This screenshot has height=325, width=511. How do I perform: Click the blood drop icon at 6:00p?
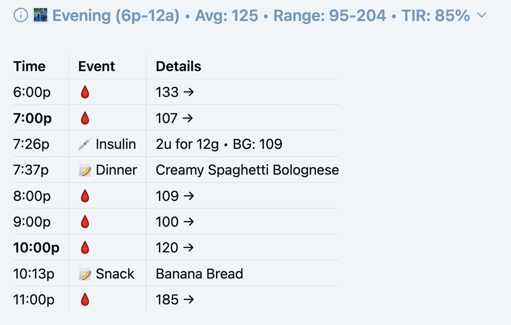pos(85,92)
